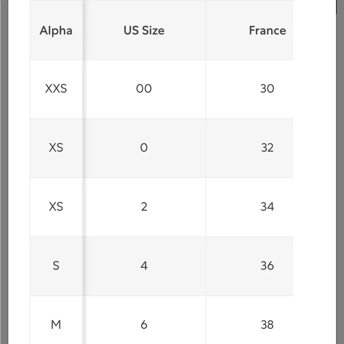Select the France size 30 cell
Image resolution: width=344 pixels, height=344 pixels.
(267, 89)
